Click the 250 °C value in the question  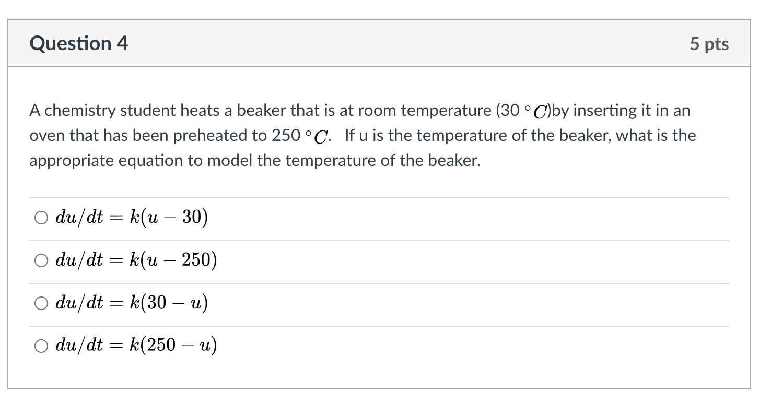point(293,135)
